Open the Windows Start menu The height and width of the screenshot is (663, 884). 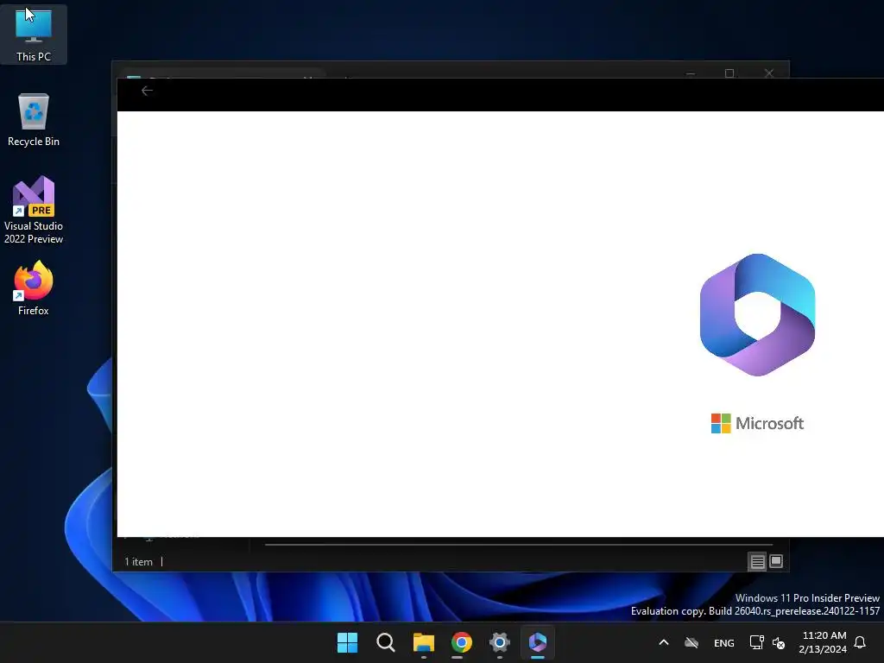tap(347, 642)
